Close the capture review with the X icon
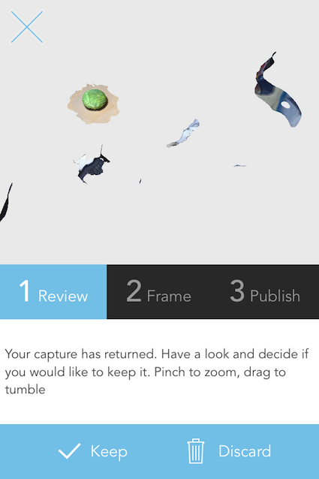The width and height of the screenshot is (319, 479). pyautogui.click(x=27, y=27)
